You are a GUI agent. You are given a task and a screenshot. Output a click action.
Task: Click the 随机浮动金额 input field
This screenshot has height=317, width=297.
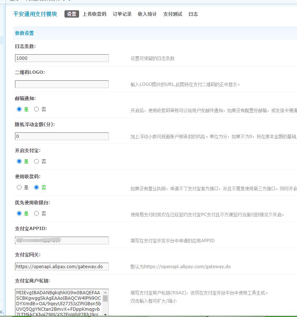pyautogui.click(x=62, y=136)
